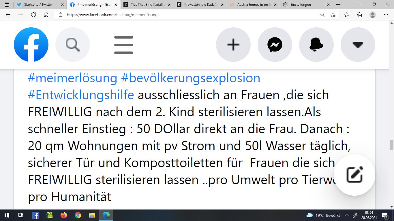394x221 pixels.
Task: Follow the #bevölkerungsexplosion hashtag link
Action: tap(191, 78)
